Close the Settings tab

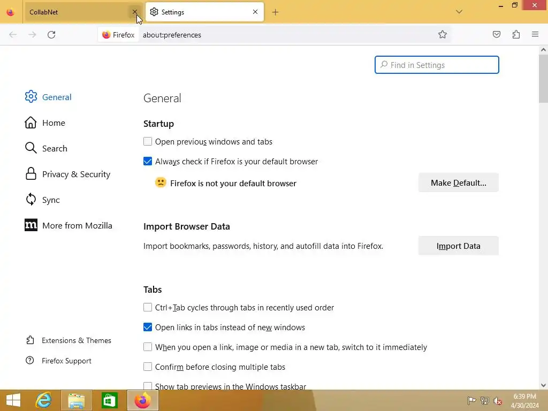click(x=255, y=12)
